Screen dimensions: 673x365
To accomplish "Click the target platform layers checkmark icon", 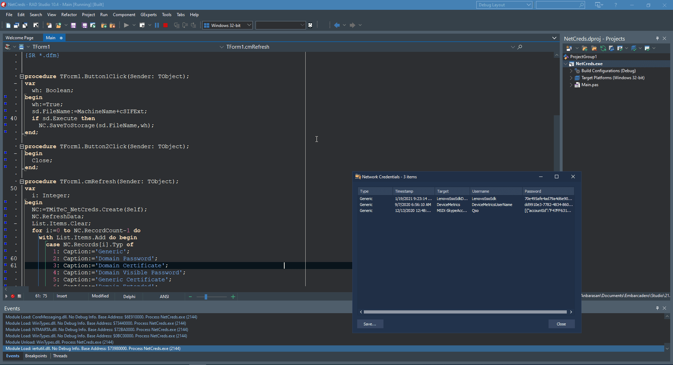I will click(x=634, y=48).
